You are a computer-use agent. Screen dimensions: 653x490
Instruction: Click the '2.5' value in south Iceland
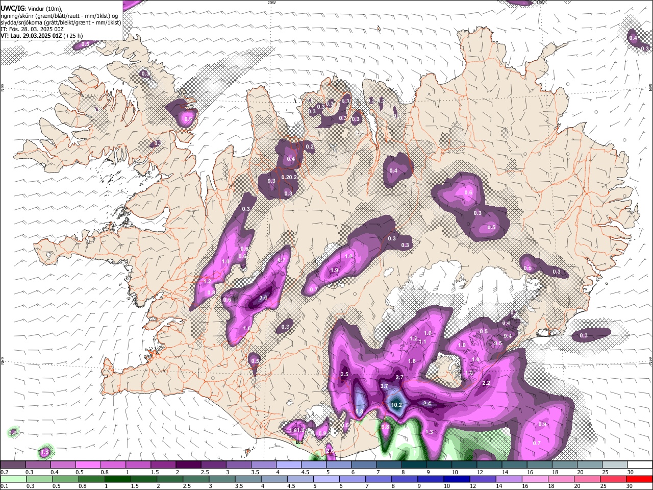[344, 375]
